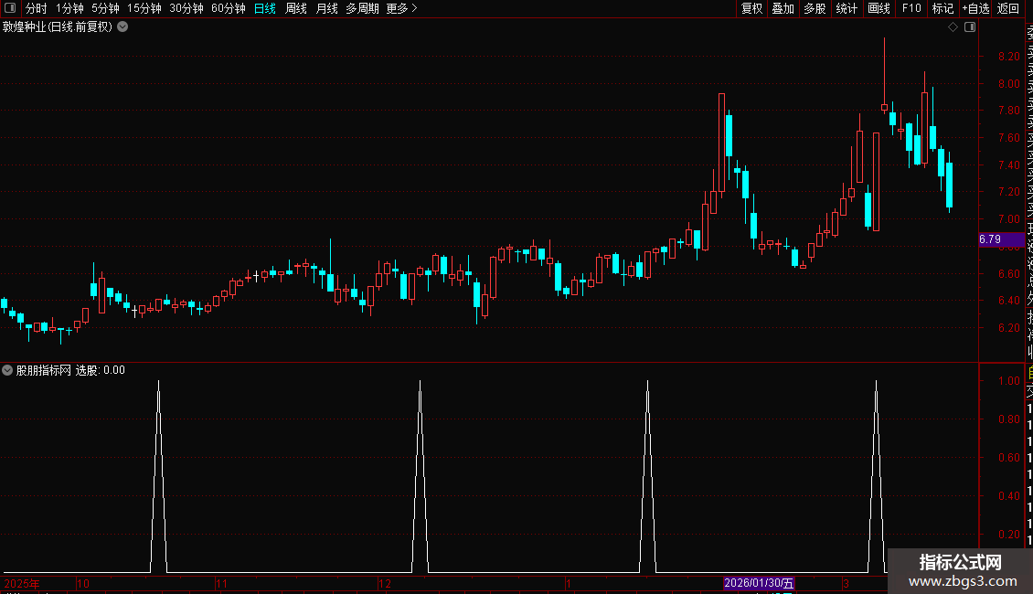Select the 60分钟 period tab
This screenshot has height=594, width=1033.
[x=228, y=8]
